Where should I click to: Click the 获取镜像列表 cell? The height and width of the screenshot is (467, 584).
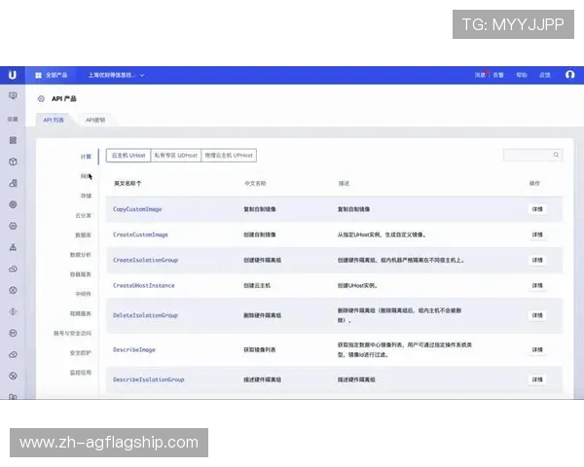coord(260,349)
